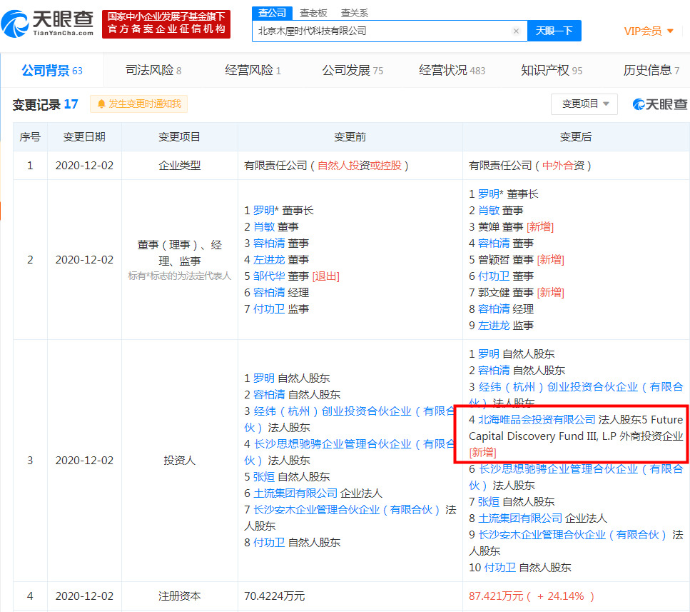Open 土流集团有限公司 link in 变更前 column
This screenshot has height=612, width=690.
point(295,493)
